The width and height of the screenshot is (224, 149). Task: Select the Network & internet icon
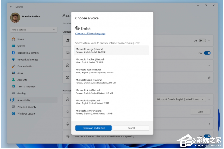coord(13,59)
